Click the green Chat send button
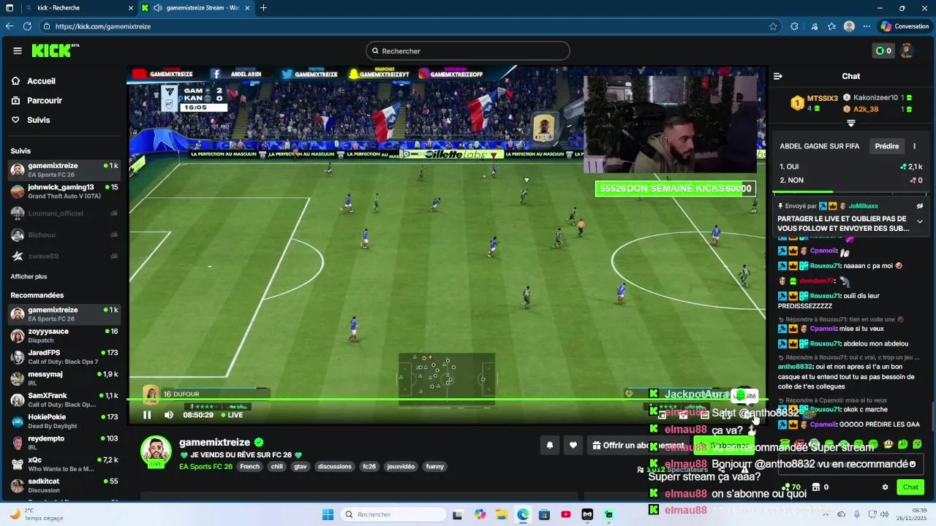This screenshot has height=526, width=936. pyautogui.click(x=910, y=487)
